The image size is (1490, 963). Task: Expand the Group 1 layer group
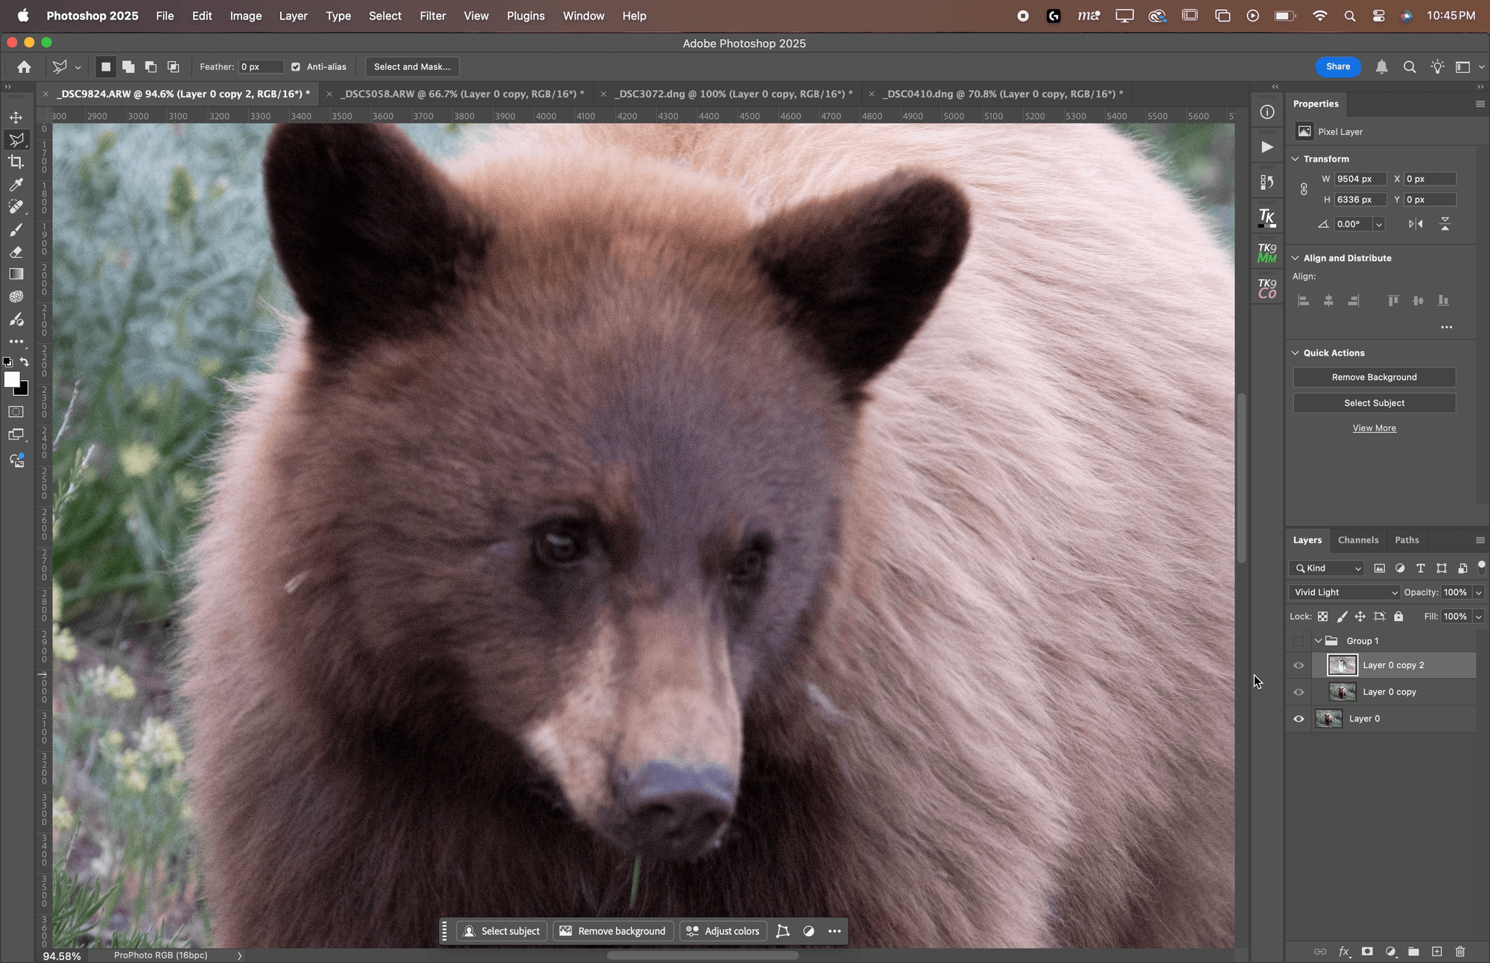click(x=1318, y=640)
